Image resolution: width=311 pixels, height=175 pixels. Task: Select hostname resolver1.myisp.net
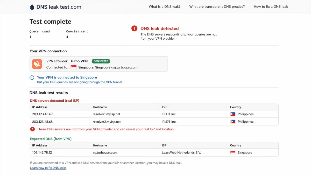[x=107, y=114]
